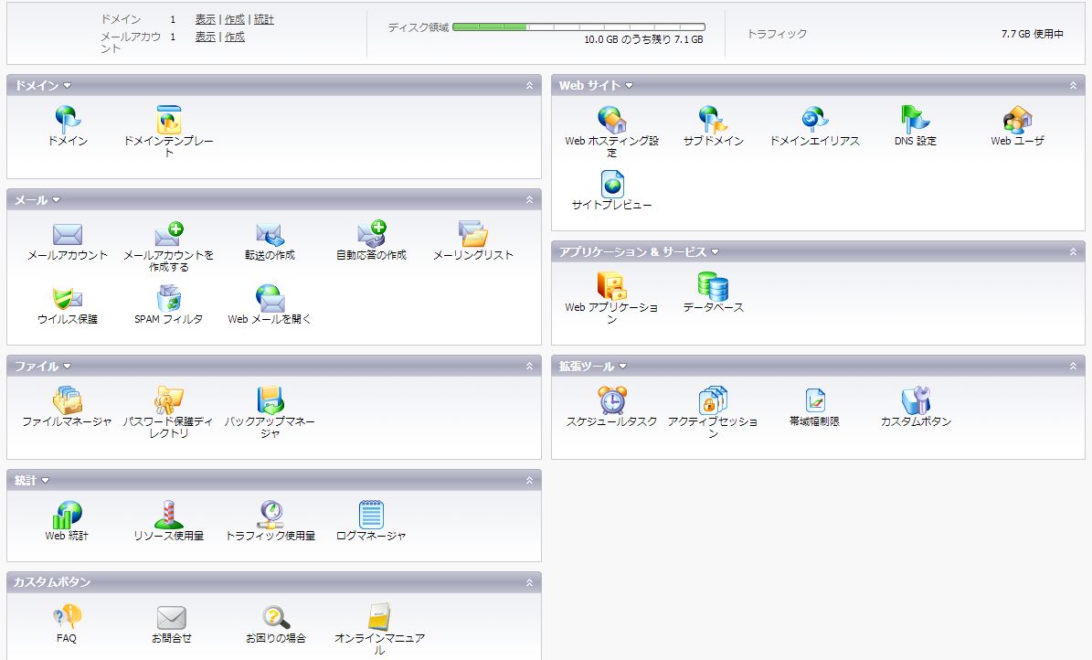This screenshot has height=660, width=1092.
Task: Open the ドメインテンプレート icon
Action: pos(168,120)
